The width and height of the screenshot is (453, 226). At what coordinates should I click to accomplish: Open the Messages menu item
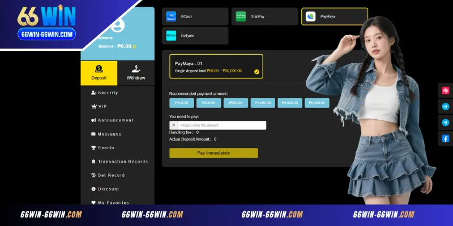117,134
